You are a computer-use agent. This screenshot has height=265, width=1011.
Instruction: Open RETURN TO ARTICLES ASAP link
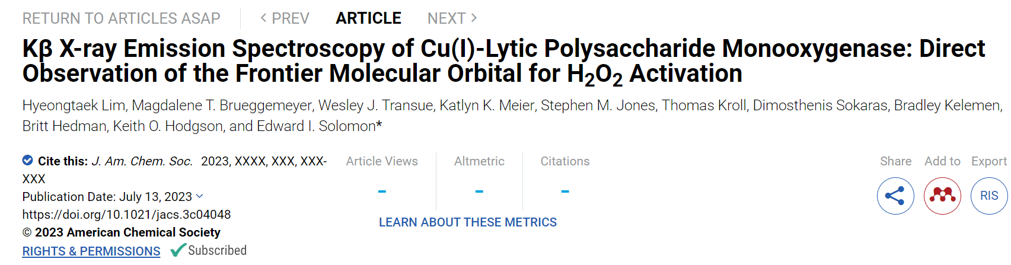(121, 18)
